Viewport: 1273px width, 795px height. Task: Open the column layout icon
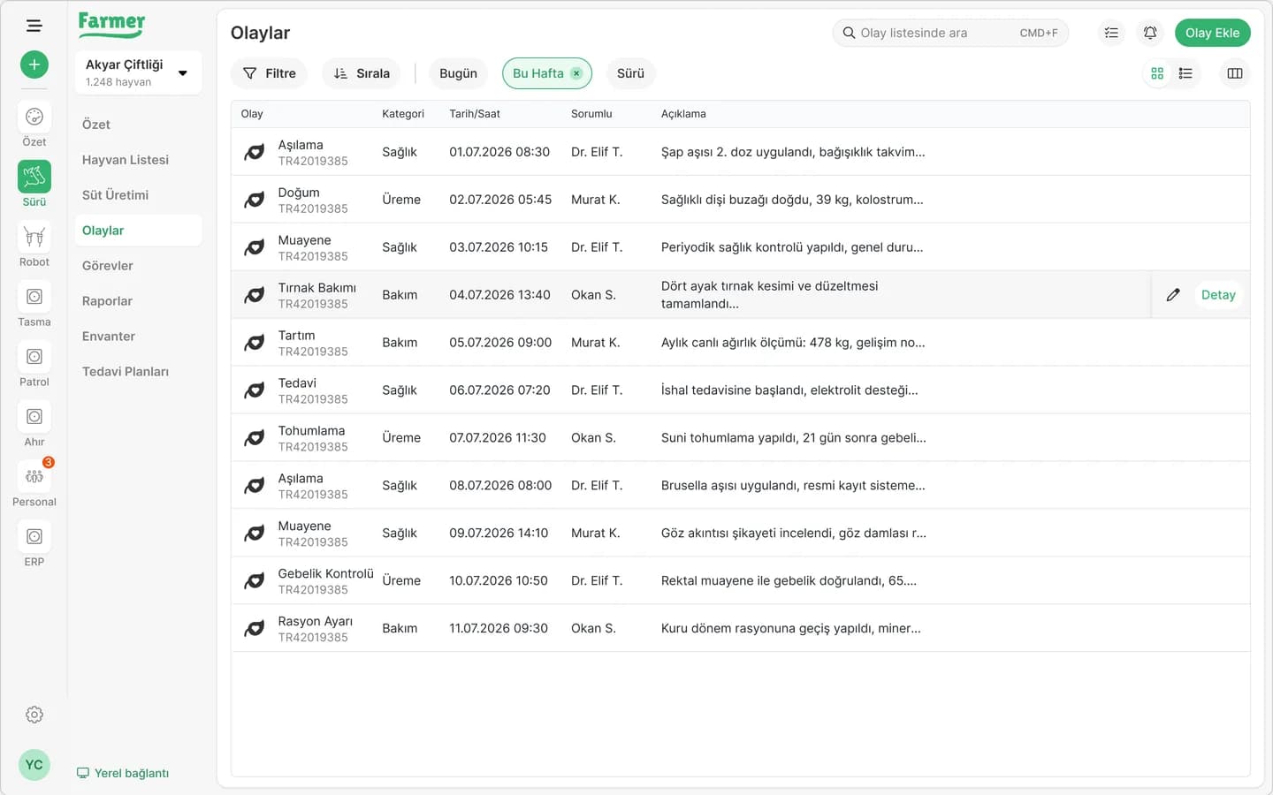tap(1235, 73)
